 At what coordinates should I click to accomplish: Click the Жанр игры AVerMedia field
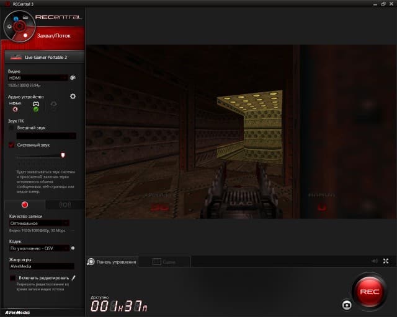click(42, 266)
